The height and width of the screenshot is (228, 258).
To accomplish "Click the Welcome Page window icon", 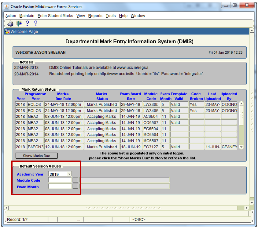I will (x=8, y=31).
